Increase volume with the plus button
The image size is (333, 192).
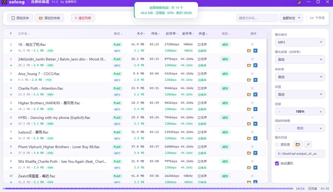(x=321, y=112)
